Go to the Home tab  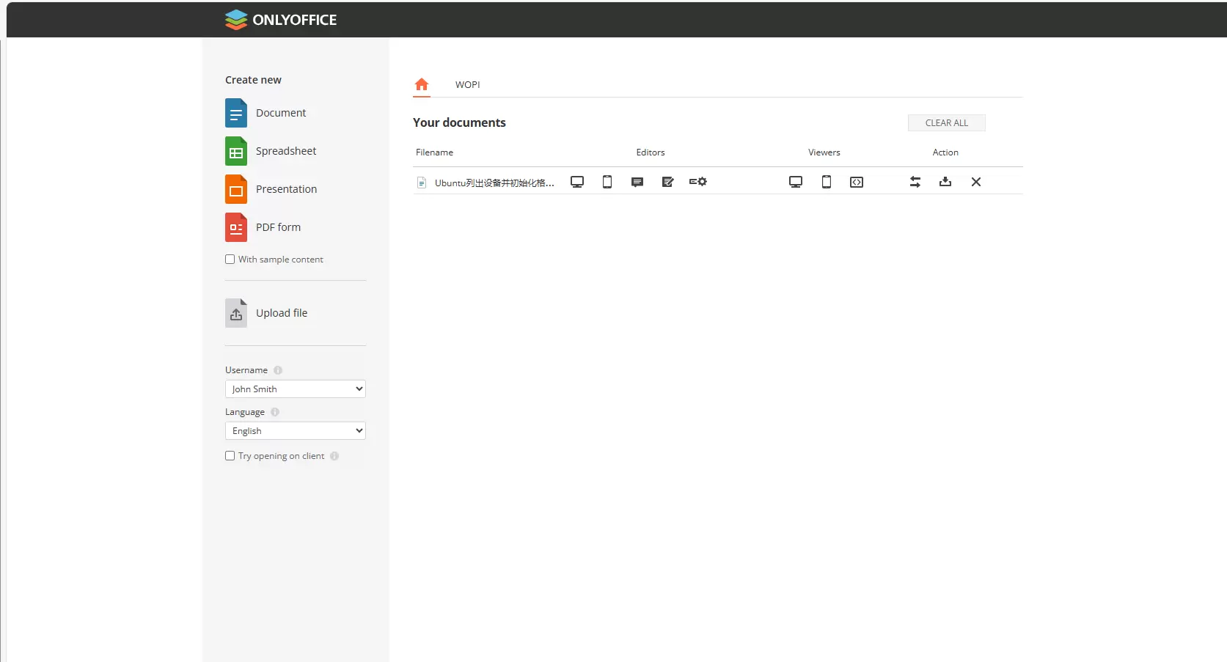(422, 84)
